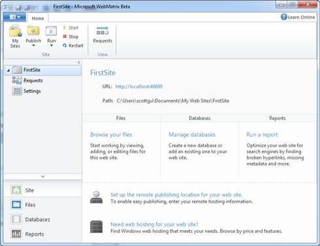
Task: Restart the web site
Action: point(73,46)
